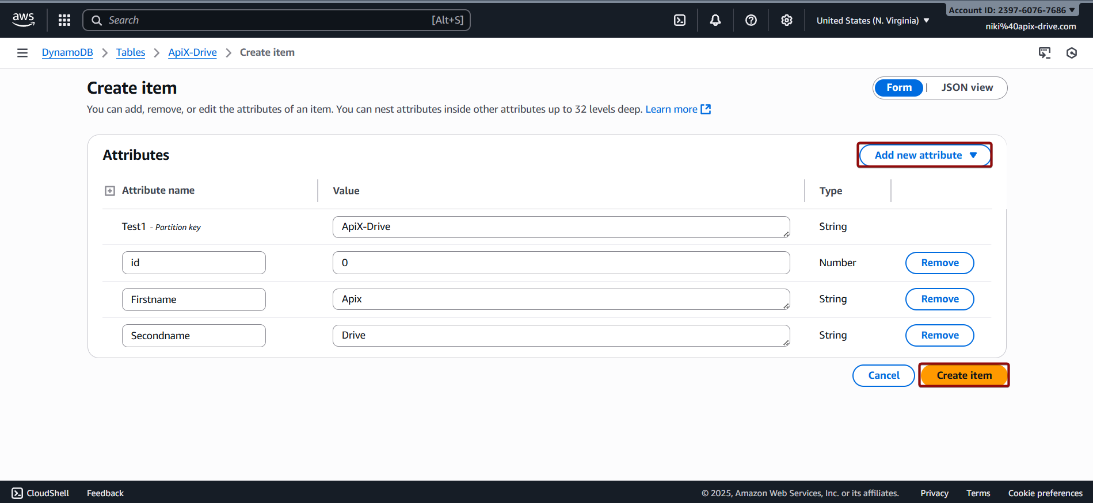Open the notifications bell
The height and width of the screenshot is (503, 1093).
[715, 20]
